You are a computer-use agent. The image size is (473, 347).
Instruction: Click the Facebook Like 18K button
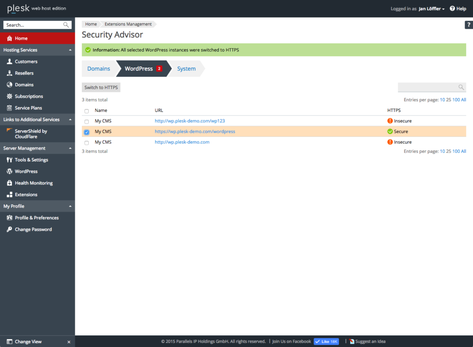tap(326, 341)
